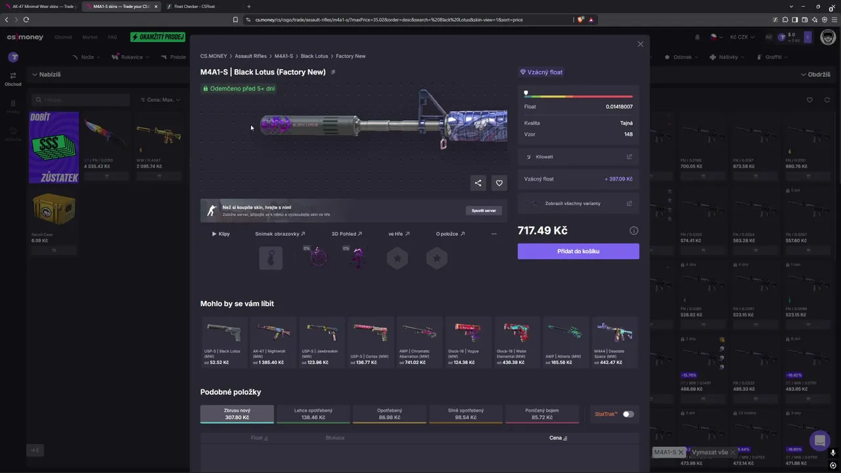The width and height of the screenshot is (841, 473).
Task: Collapse the Nabízíš panel
Action: [x=46, y=75]
